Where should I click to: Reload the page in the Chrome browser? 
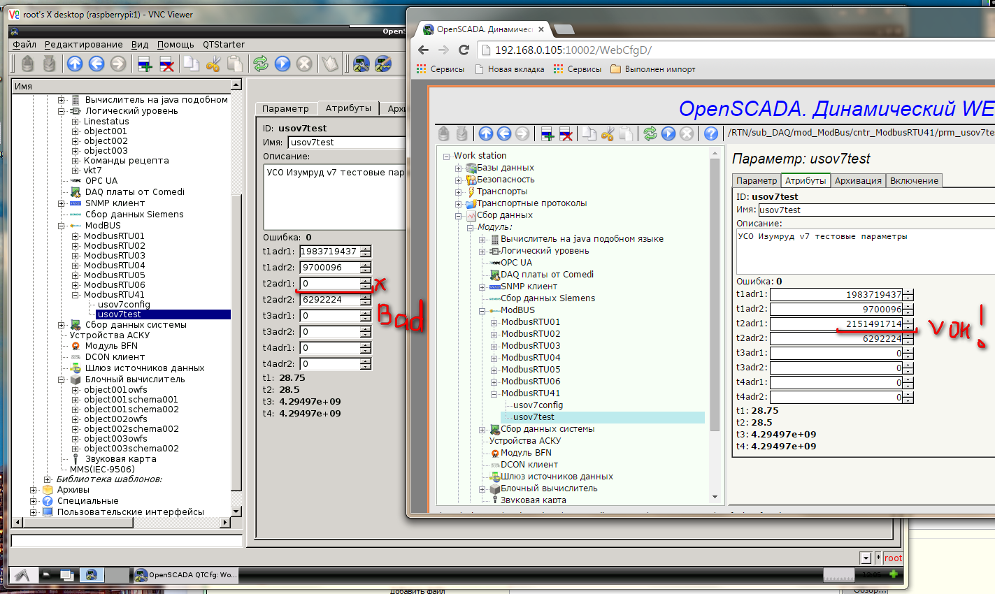coord(464,50)
